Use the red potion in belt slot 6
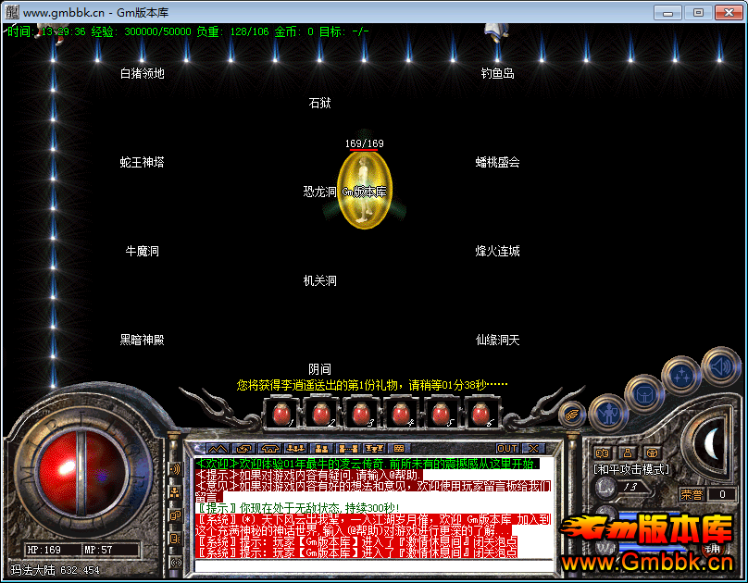Viewport: 748px width, 583px height. pyautogui.click(x=480, y=414)
